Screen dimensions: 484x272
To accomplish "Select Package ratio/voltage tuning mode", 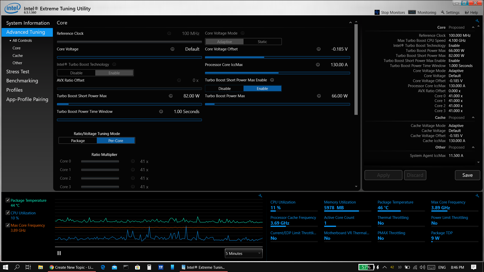I will pos(78,141).
